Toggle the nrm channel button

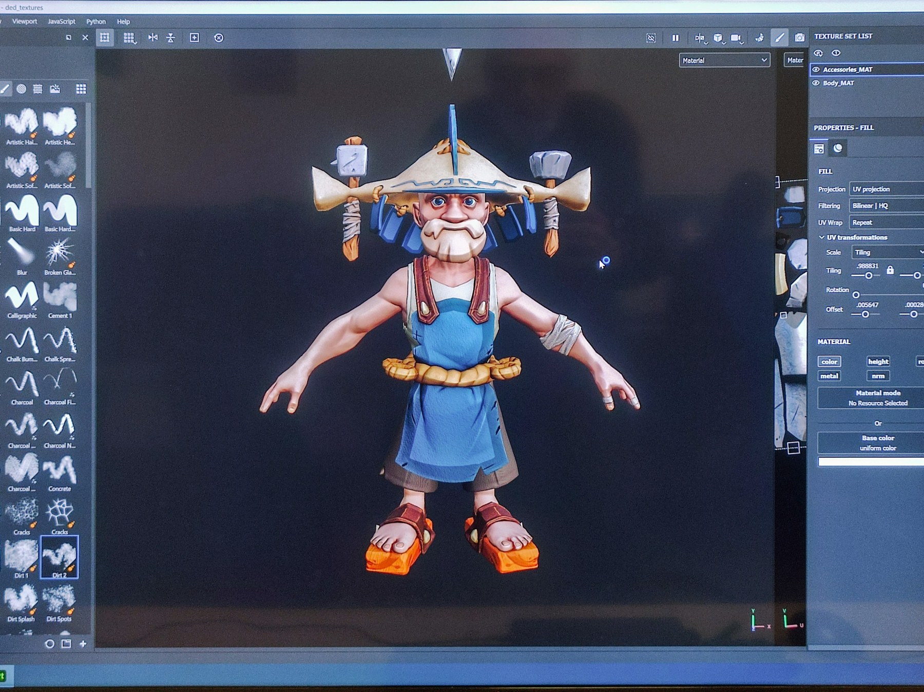coord(878,376)
